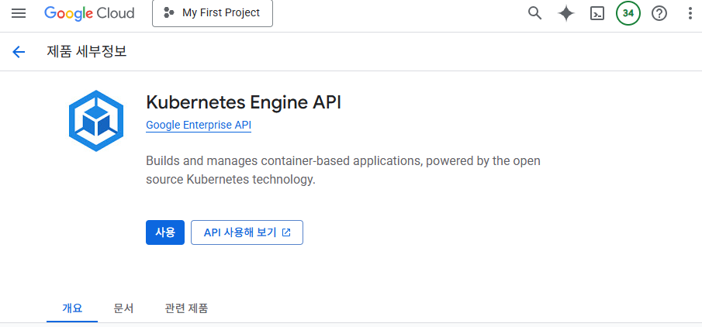Open the Gemini sparkle assistant icon
The height and width of the screenshot is (327, 702).
click(566, 13)
